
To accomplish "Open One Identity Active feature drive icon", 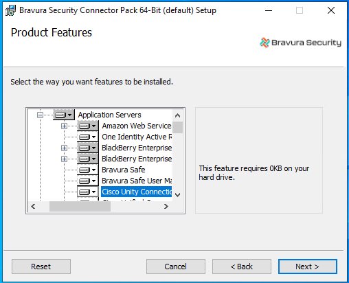I will point(88,137).
